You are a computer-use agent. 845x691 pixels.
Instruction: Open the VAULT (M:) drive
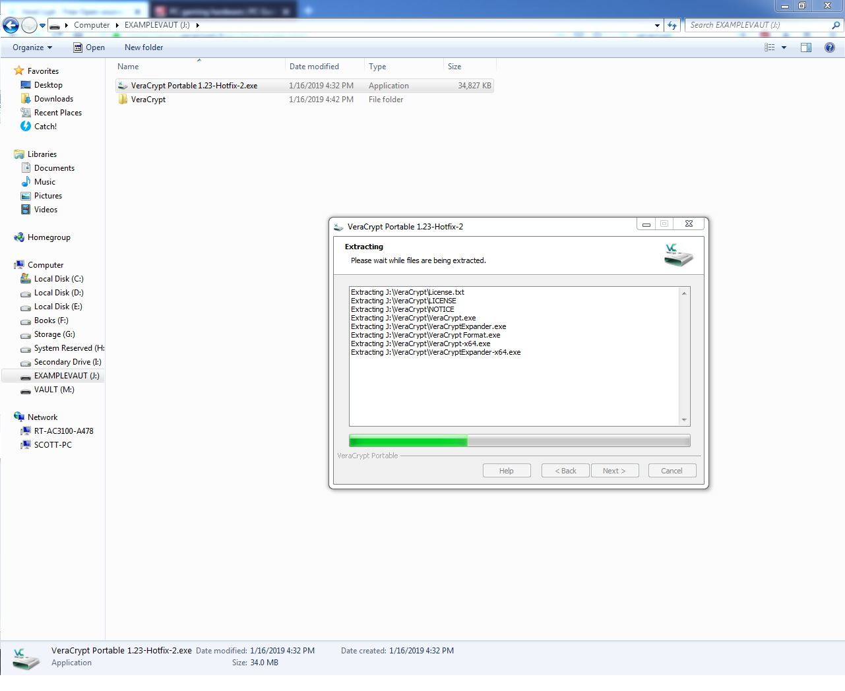(x=54, y=390)
